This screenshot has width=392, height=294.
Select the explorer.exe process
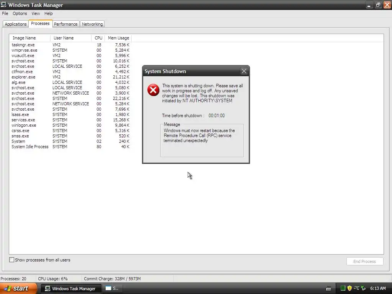click(70, 77)
